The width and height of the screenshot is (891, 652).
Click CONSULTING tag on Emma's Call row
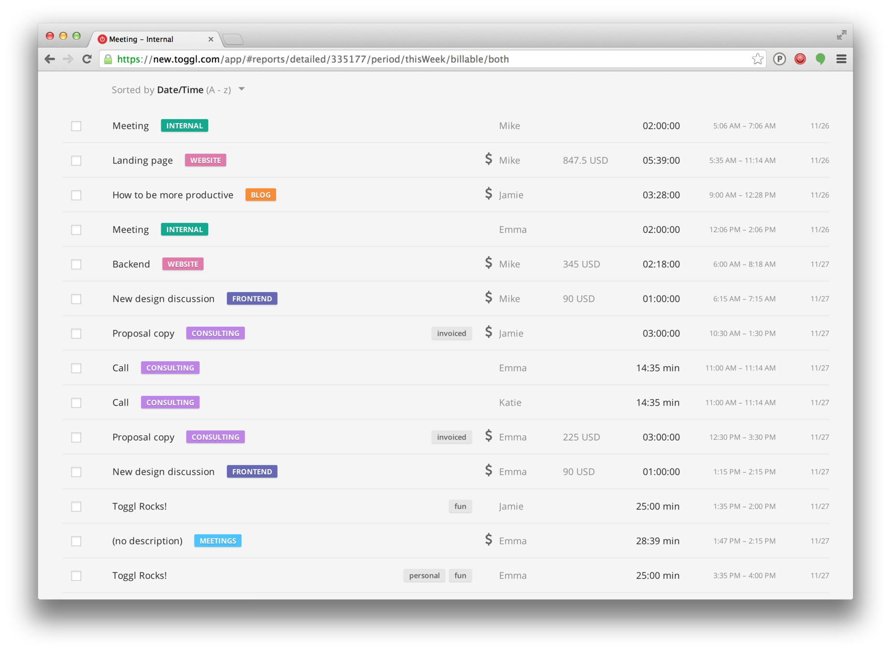[x=170, y=368]
